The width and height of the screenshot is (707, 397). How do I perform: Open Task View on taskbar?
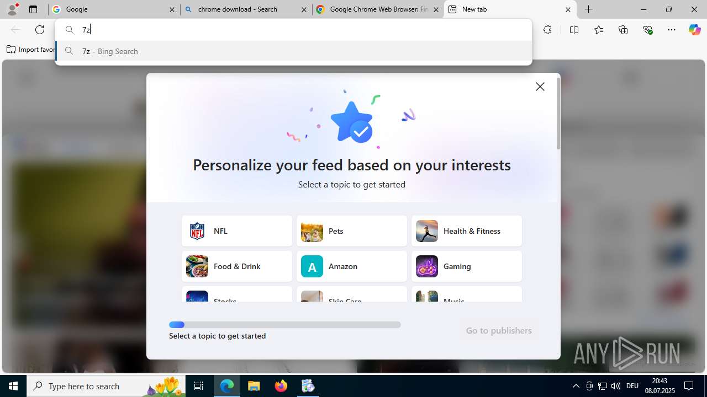point(199,386)
